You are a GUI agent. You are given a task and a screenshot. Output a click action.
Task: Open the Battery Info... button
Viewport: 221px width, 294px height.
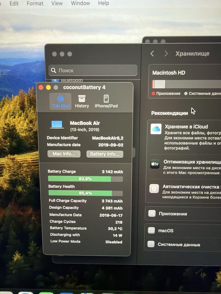(x=105, y=154)
